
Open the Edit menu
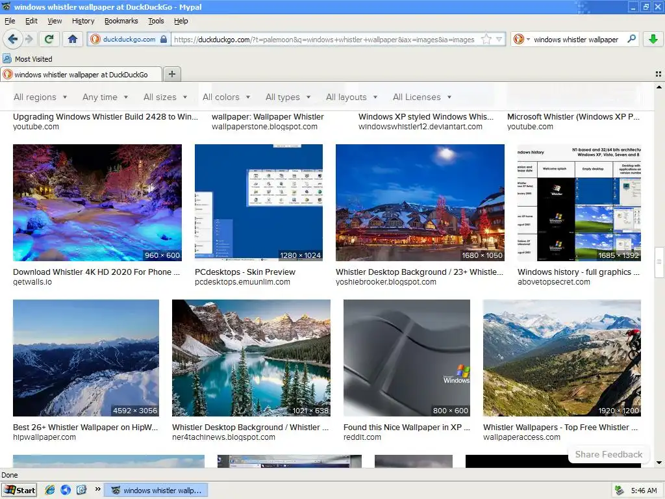[31, 21]
